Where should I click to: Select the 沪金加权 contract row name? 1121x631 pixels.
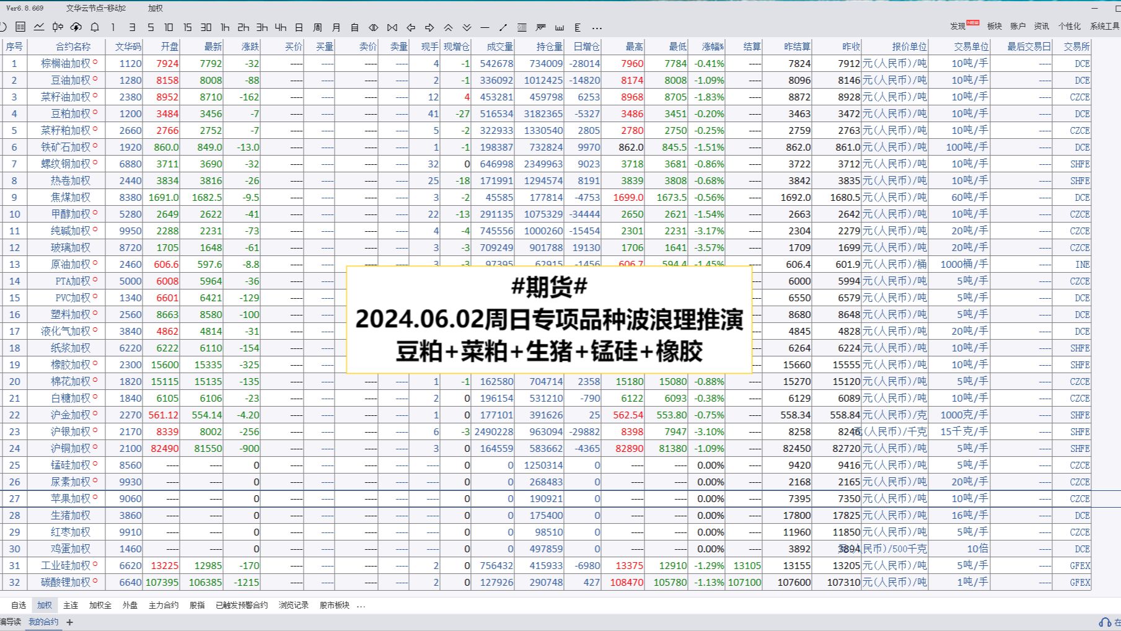click(71, 415)
